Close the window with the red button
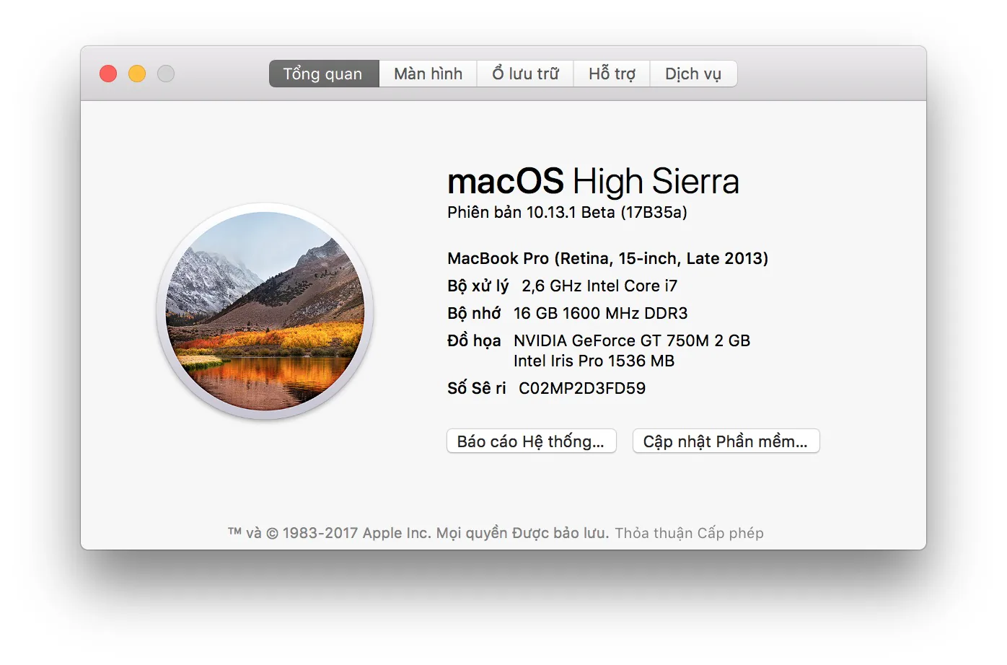1007x665 pixels. pos(108,74)
